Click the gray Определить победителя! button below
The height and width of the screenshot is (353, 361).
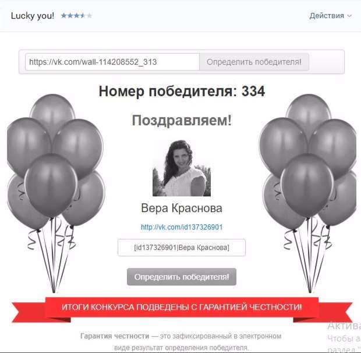(x=182, y=277)
